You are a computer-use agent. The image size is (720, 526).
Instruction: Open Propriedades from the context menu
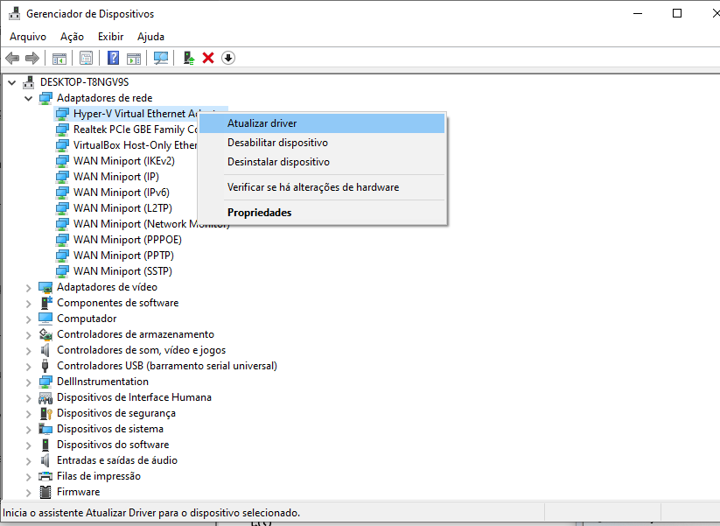tap(259, 213)
